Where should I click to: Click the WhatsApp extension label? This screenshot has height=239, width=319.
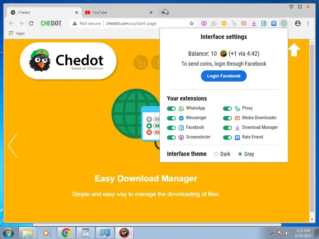[195, 108]
